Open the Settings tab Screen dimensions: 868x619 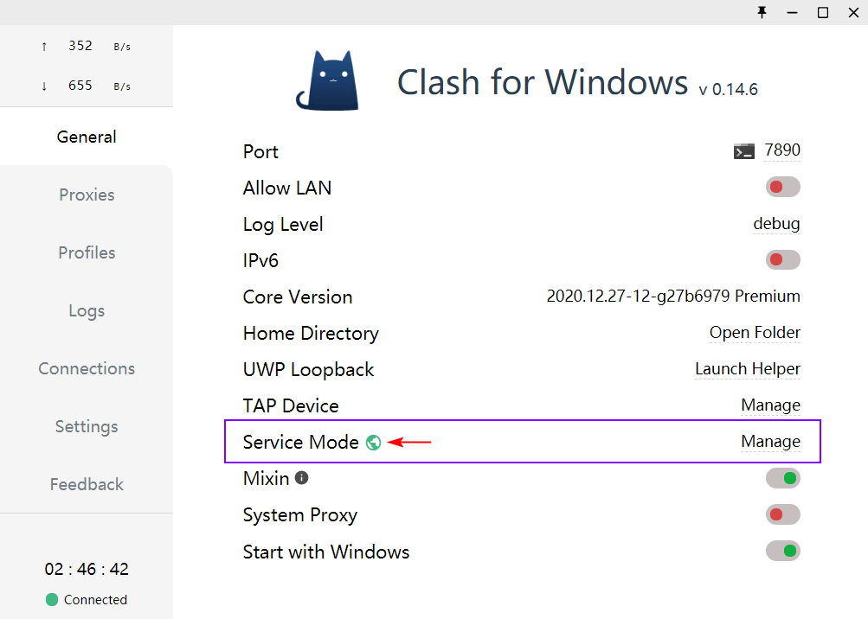(x=87, y=426)
